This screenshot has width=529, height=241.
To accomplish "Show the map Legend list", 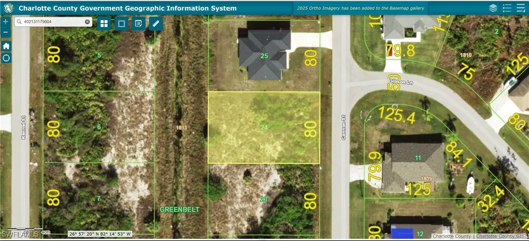I will (507, 8).
